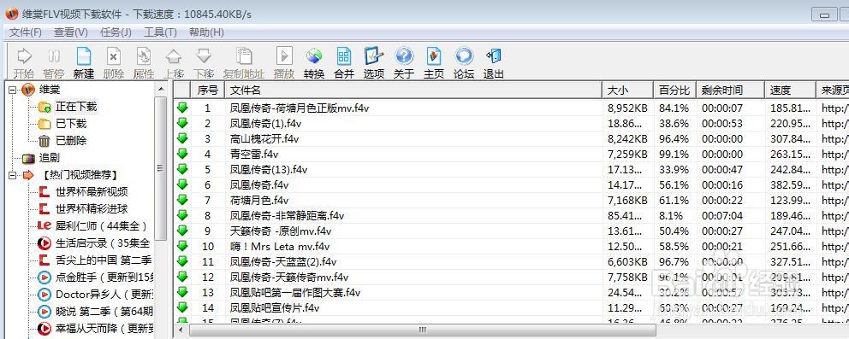Screen dimensions: 849x339
Task: Open the 帮助(H) menu
Action: 206,32
